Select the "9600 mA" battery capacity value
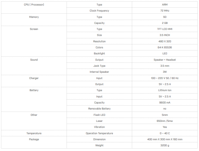The width and height of the screenshot is (199, 151). tap(165, 103)
